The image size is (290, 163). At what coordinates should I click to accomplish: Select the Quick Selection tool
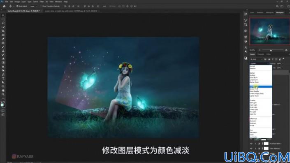click(x=3, y=27)
